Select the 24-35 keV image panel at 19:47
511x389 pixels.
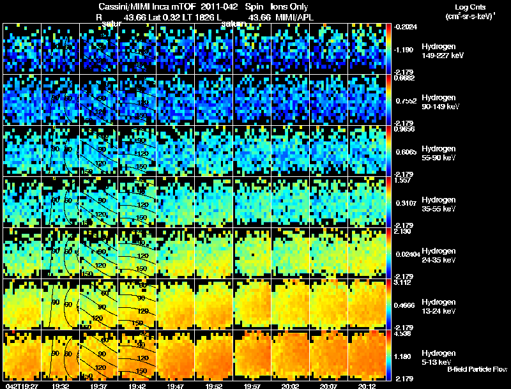(x=175, y=254)
